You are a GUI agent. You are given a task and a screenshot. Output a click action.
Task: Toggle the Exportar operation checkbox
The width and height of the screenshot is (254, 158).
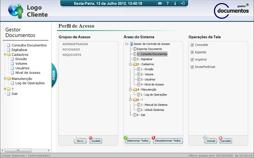(192, 52)
